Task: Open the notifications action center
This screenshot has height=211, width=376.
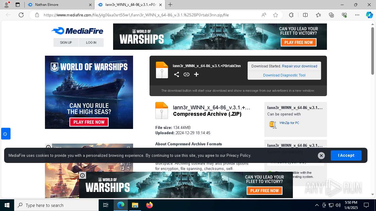Action: point(366,205)
